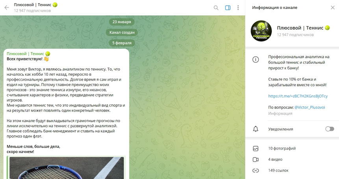Click the links chain icon

(x=256, y=171)
